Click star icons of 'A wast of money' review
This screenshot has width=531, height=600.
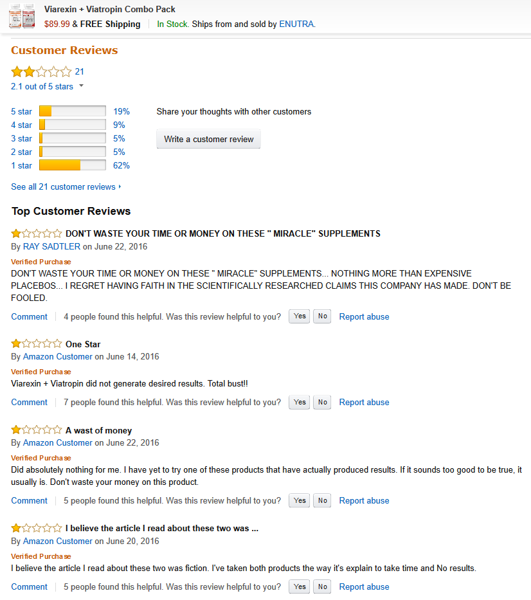(37, 430)
